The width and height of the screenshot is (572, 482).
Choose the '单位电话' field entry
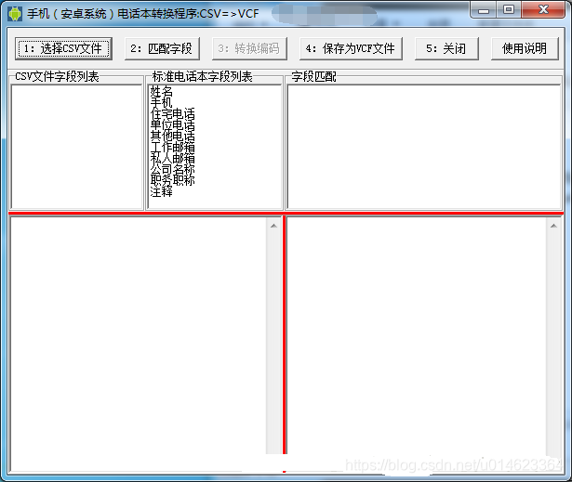172,125
